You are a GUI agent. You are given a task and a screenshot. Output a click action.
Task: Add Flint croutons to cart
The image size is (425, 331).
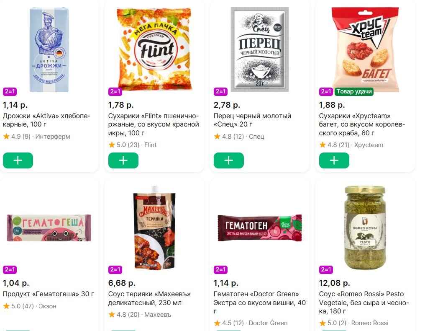tap(123, 161)
